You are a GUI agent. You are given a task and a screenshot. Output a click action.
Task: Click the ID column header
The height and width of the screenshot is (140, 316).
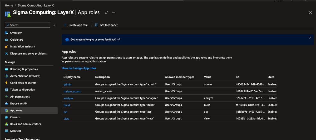click(x=238, y=77)
